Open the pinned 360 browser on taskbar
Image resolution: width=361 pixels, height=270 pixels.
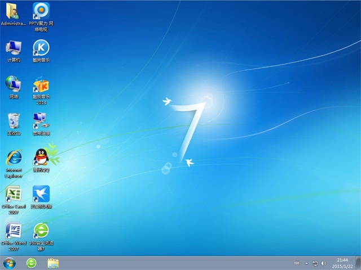click(x=32, y=263)
